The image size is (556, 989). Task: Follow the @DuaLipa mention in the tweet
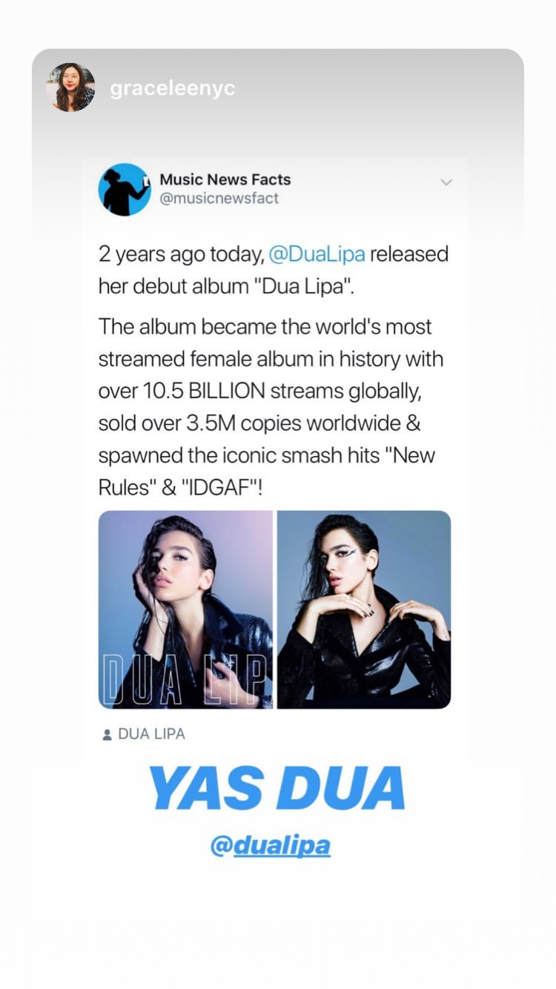[317, 254]
